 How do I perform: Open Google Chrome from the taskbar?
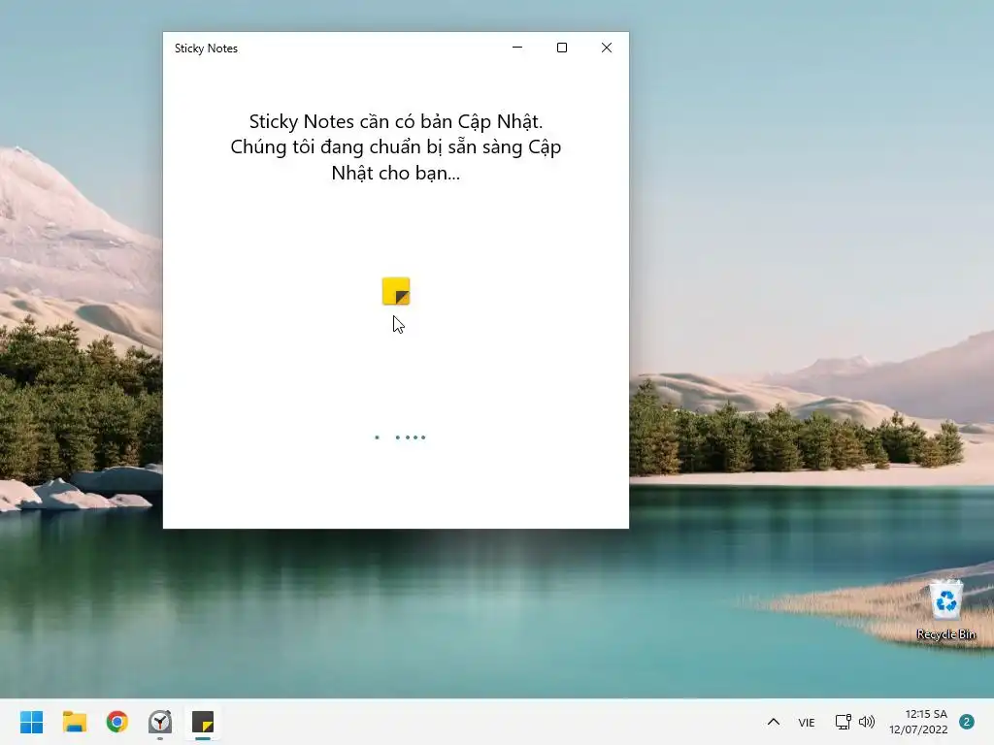pyautogui.click(x=117, y=722)
